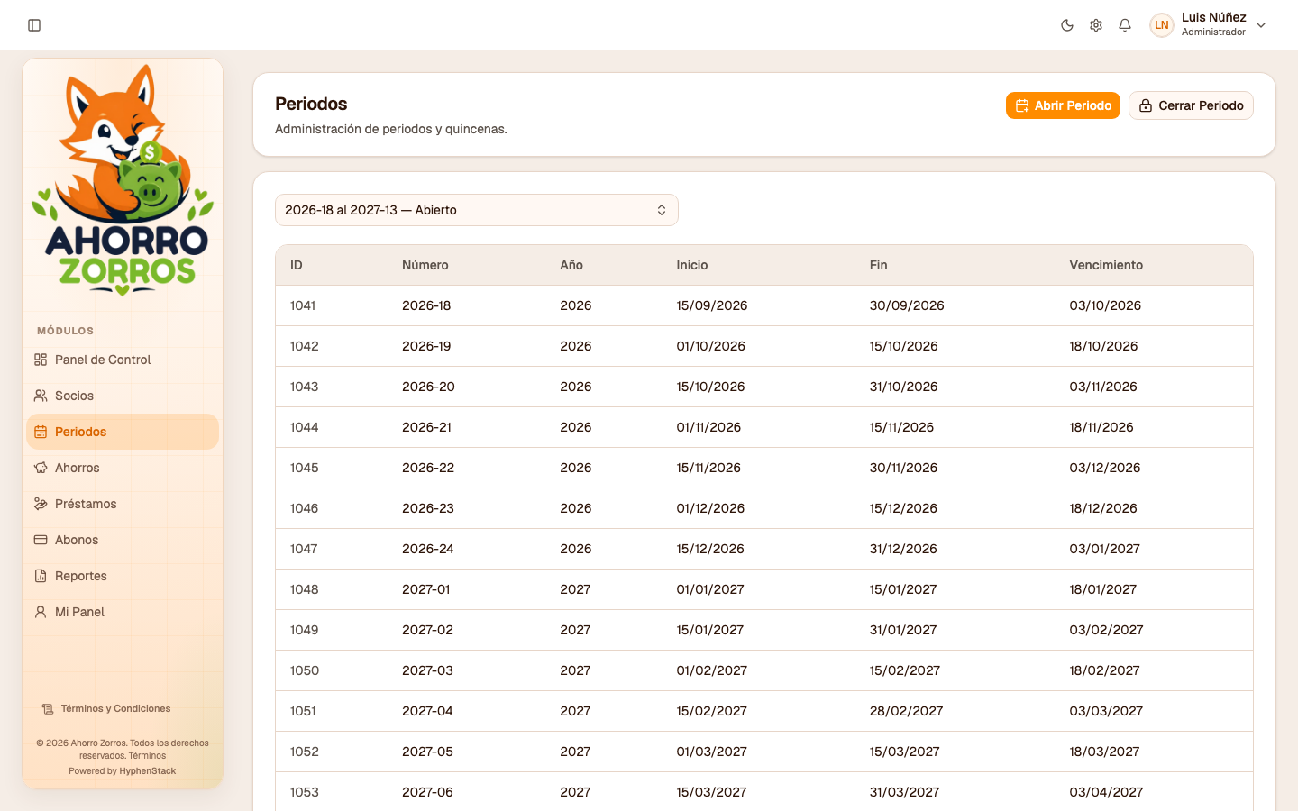Viewport: 1298px width, 811px height.
Task: Open settings gear icon
Action: [x=1096, y=25]
